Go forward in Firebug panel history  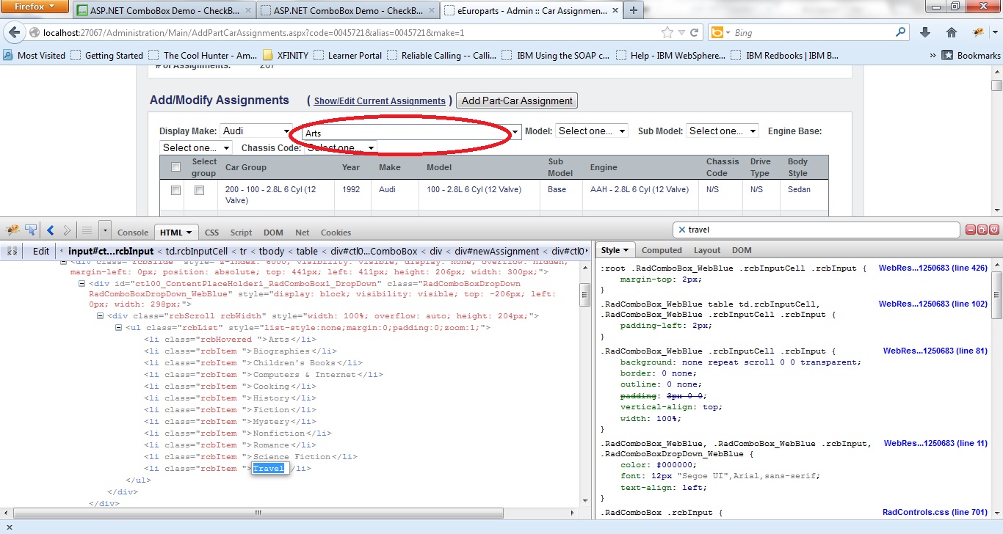(x=67, y=230)
